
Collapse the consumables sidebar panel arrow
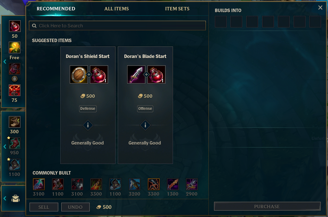coord(5,62)
